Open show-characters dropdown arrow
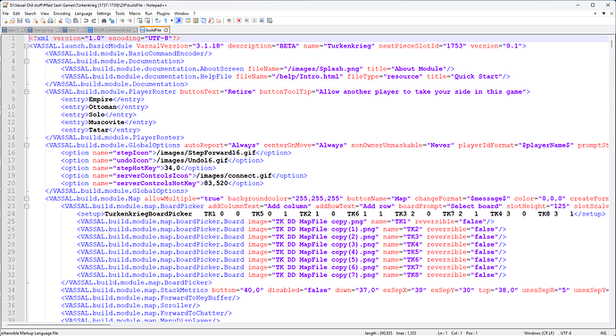 (171, 21)
